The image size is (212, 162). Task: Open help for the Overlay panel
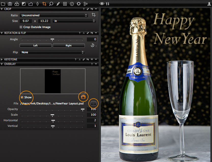point(92,64)
